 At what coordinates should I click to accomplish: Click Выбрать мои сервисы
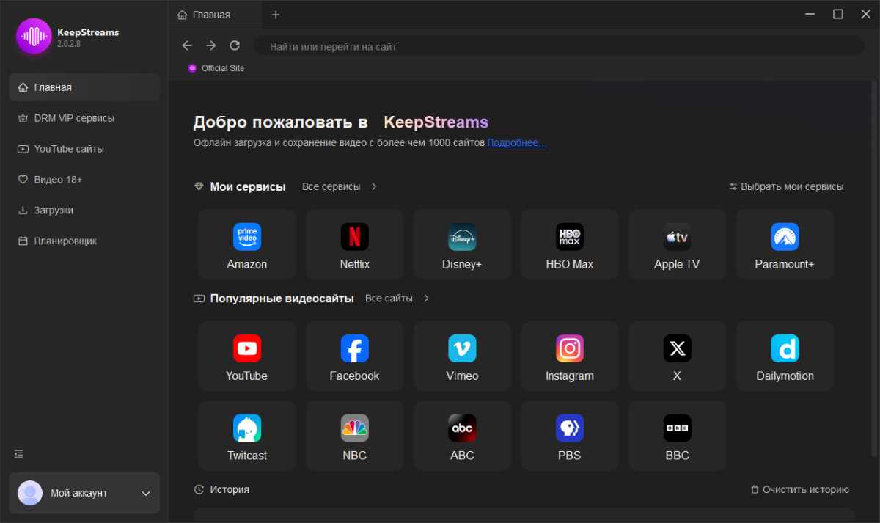click(786, 186)
